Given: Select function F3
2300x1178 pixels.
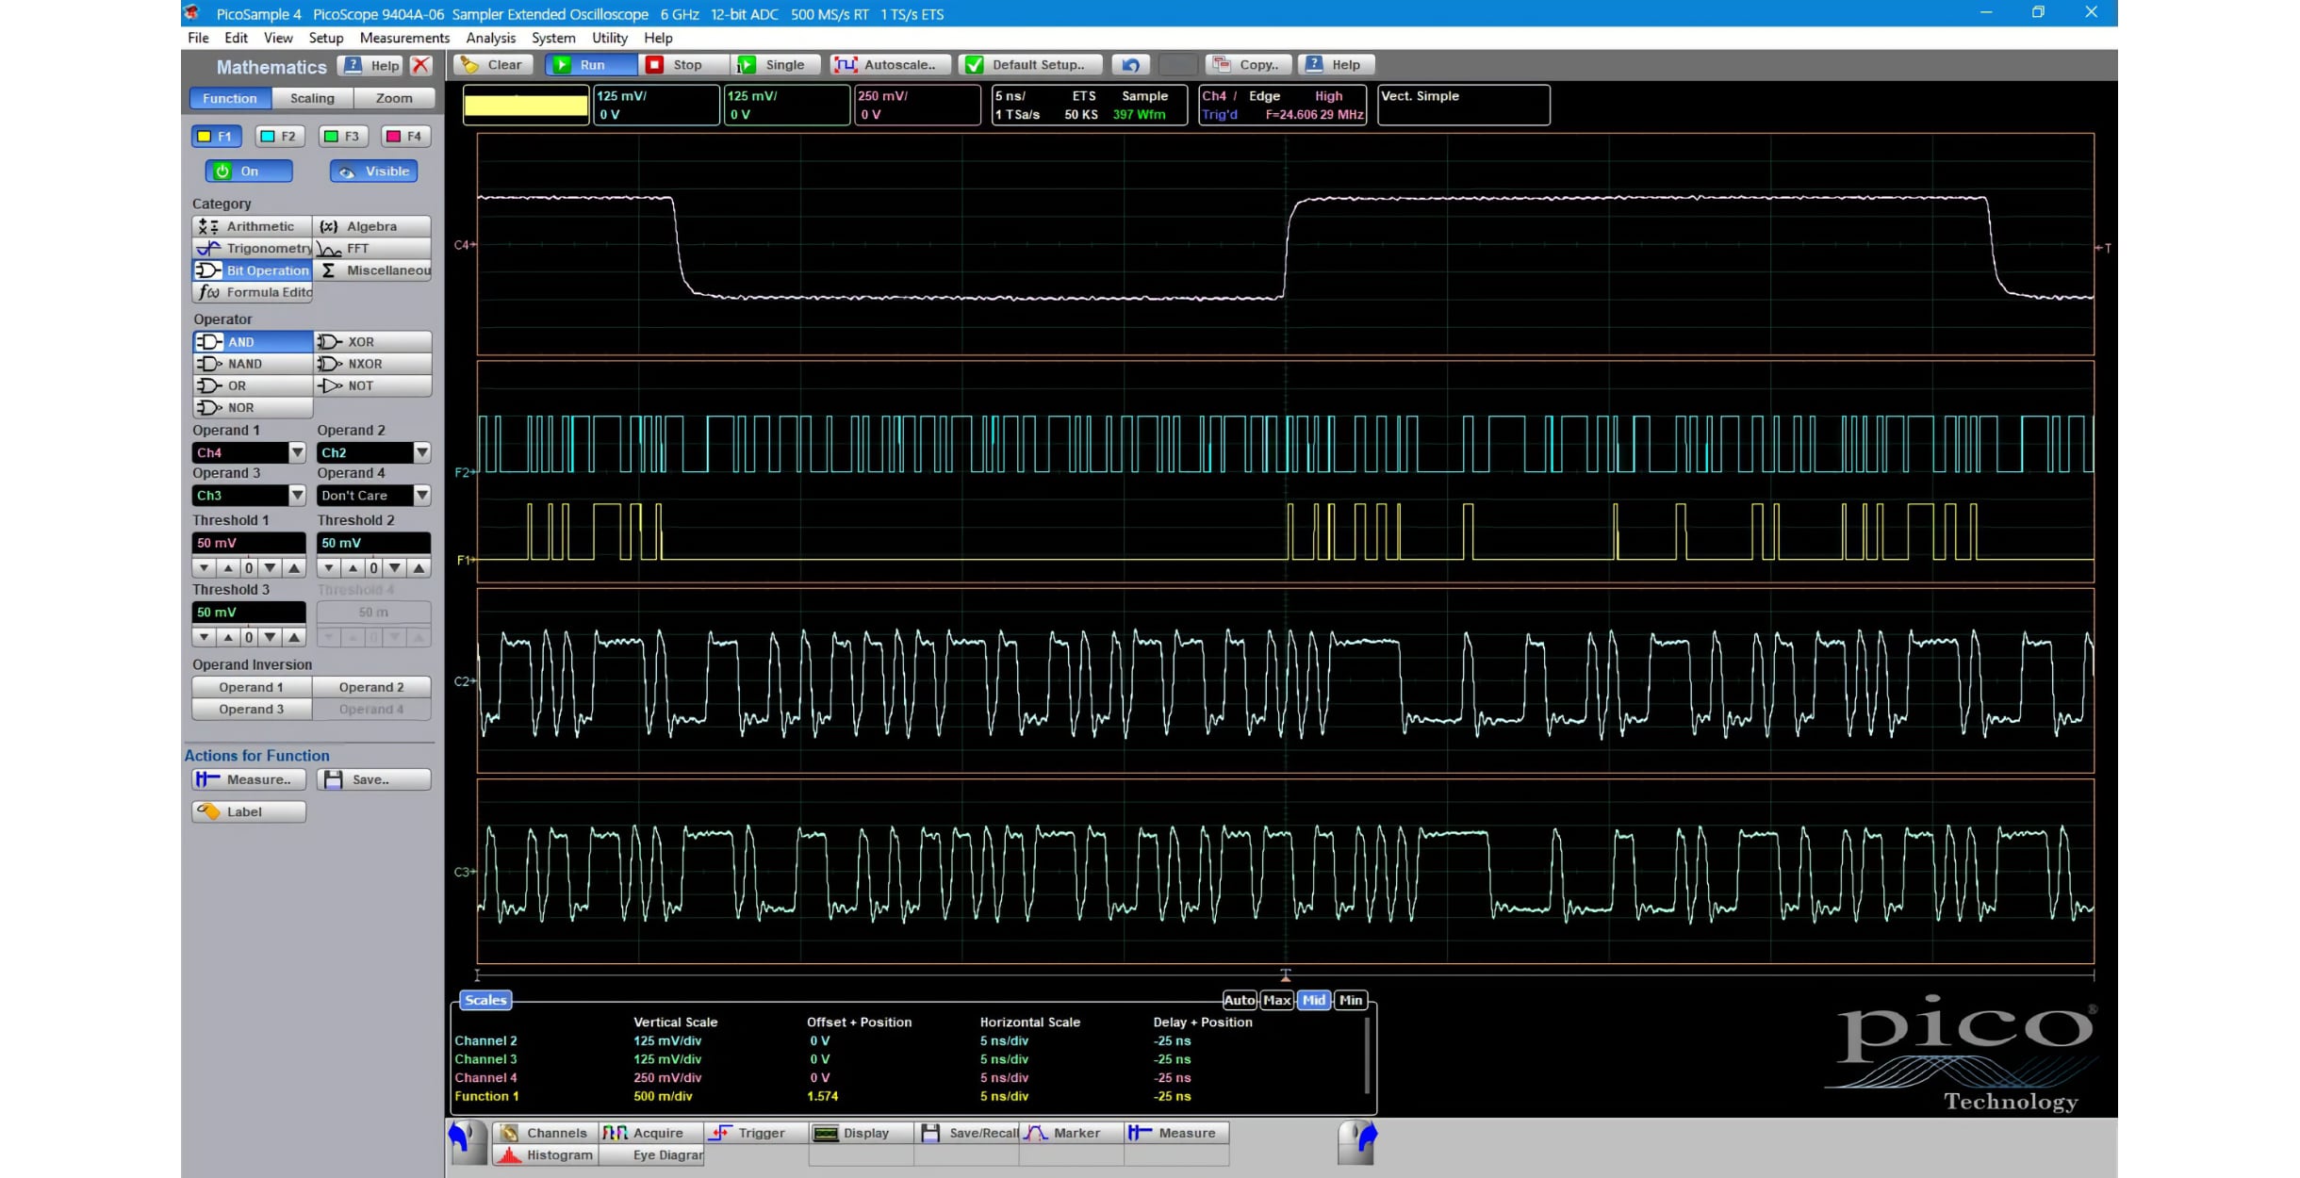Looking at the screenshot, I should (342, 137).
